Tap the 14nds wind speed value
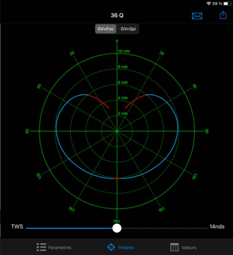This screenshot has width=233, height=255. click(217, 227)
